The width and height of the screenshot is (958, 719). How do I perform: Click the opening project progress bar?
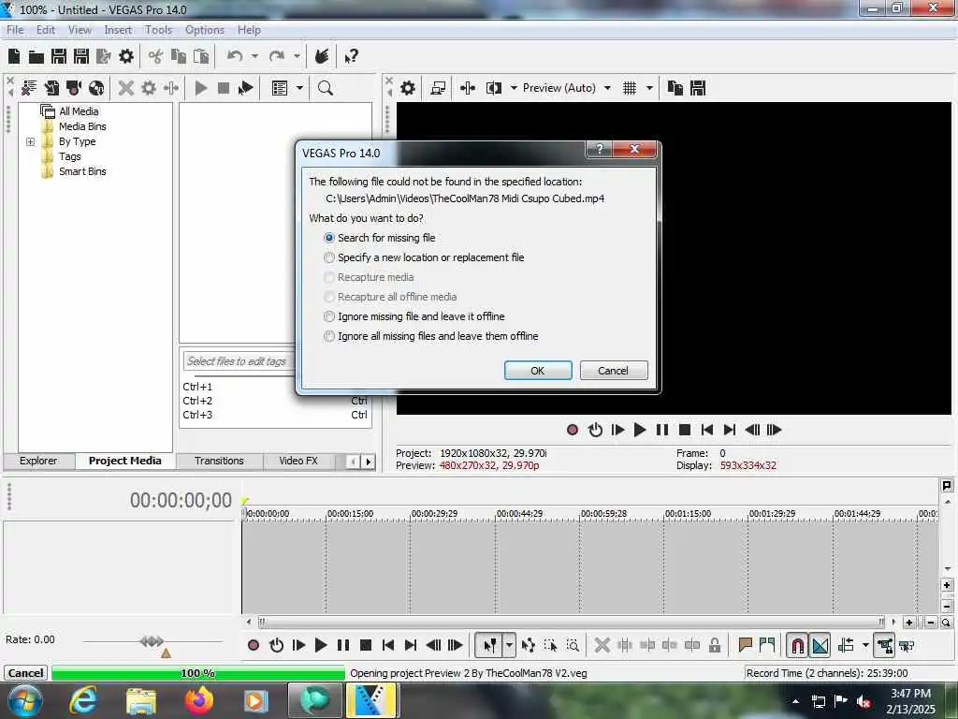pyautogui.click(x=198, y=673)
